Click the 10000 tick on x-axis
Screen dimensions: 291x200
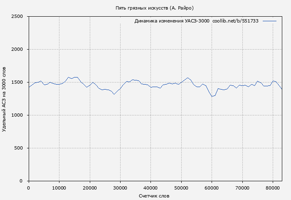point(59,188)
